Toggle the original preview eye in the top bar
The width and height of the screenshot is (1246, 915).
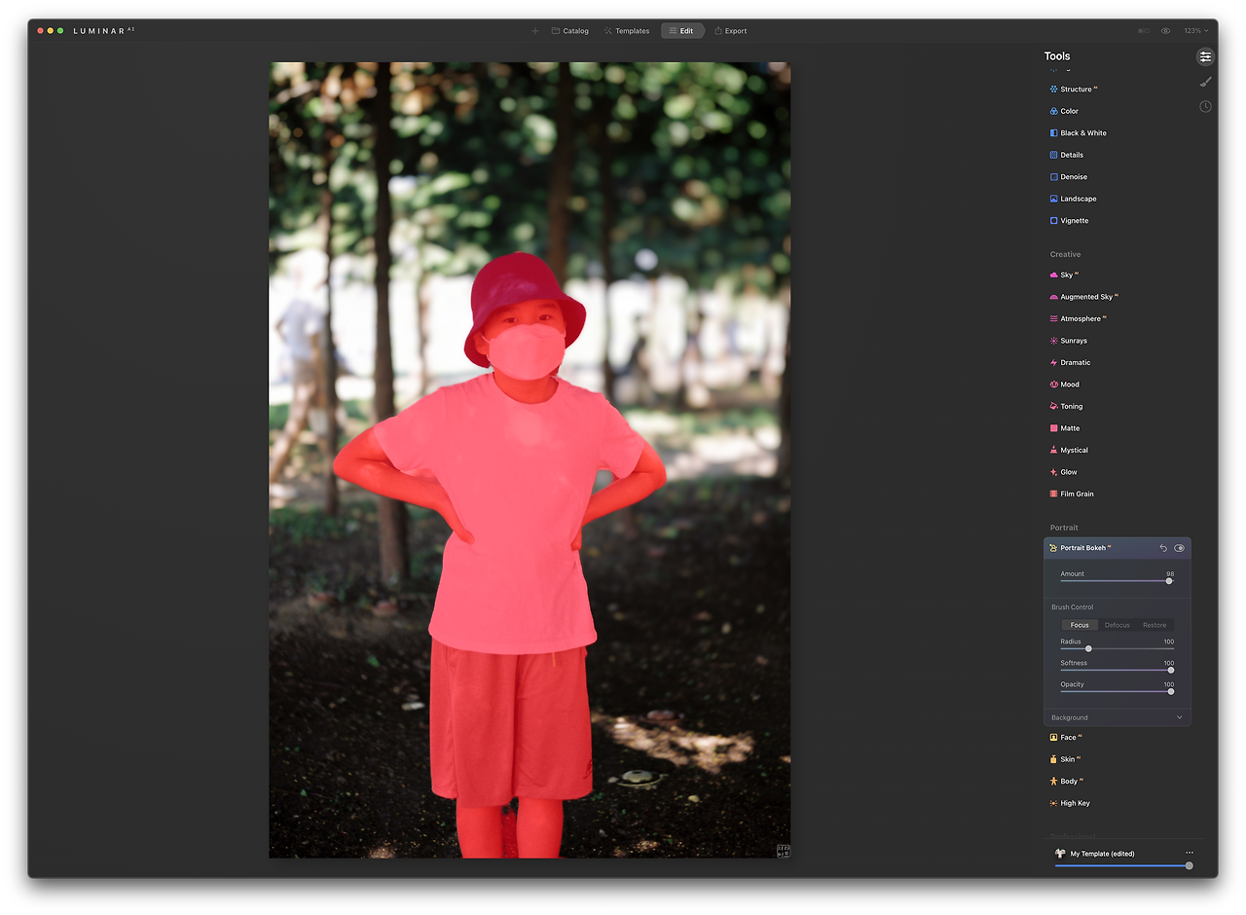coord(1165,31)
